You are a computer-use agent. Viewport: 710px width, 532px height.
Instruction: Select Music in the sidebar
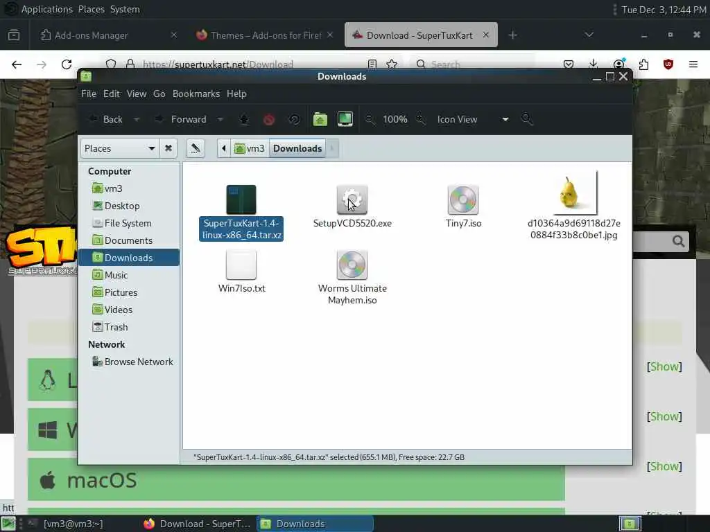coord(130,275)
